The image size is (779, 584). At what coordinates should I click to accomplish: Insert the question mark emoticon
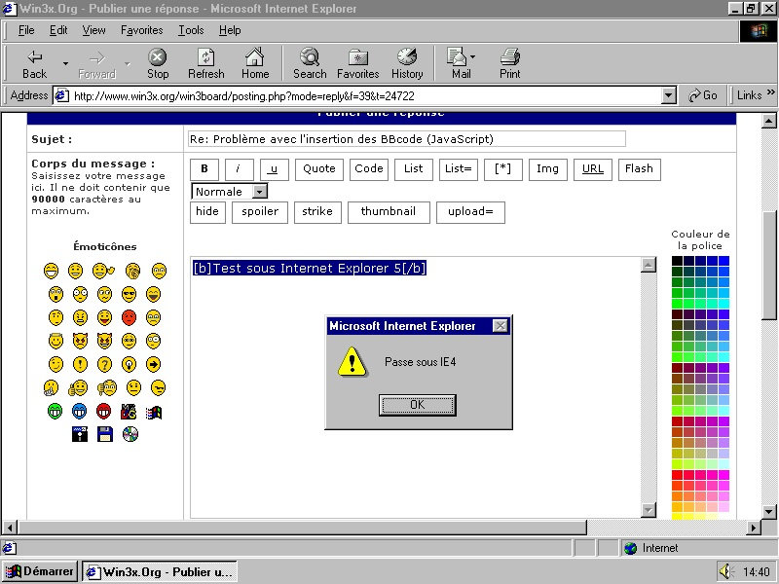104,364
